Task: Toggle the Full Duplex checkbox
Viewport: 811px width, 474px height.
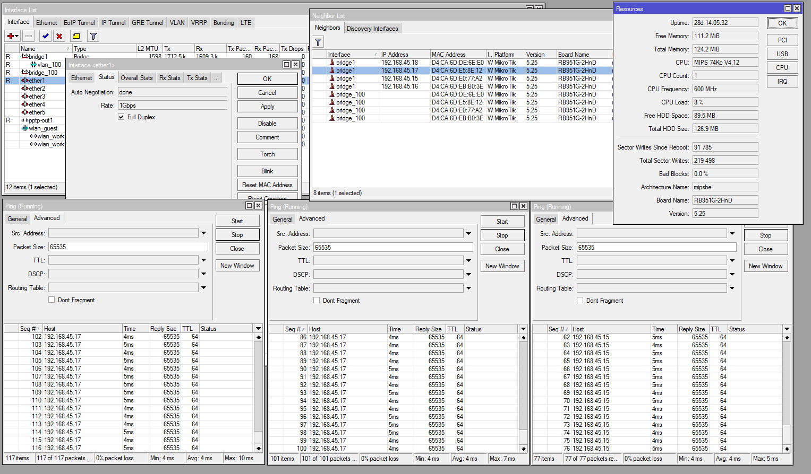Action: pyautogui.click(x=121, y=117)
